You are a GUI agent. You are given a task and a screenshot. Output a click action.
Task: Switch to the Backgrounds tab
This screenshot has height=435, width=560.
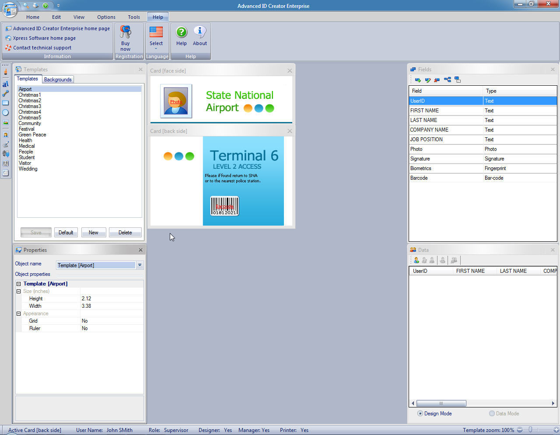click(x=58, y=80)
